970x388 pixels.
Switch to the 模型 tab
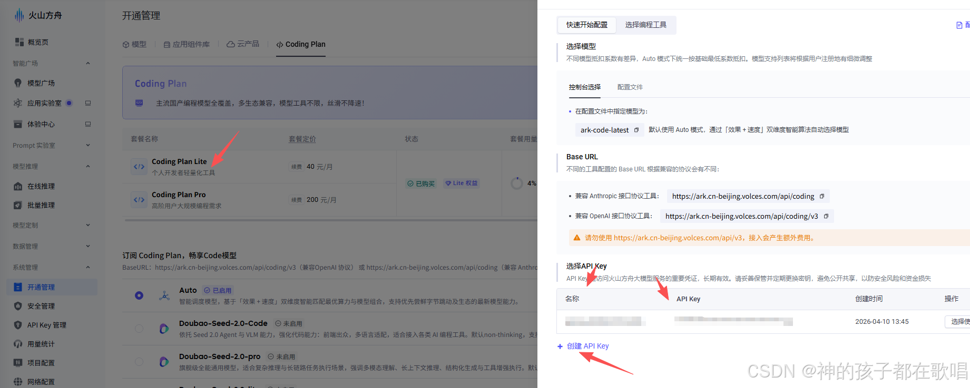point(134,44)
